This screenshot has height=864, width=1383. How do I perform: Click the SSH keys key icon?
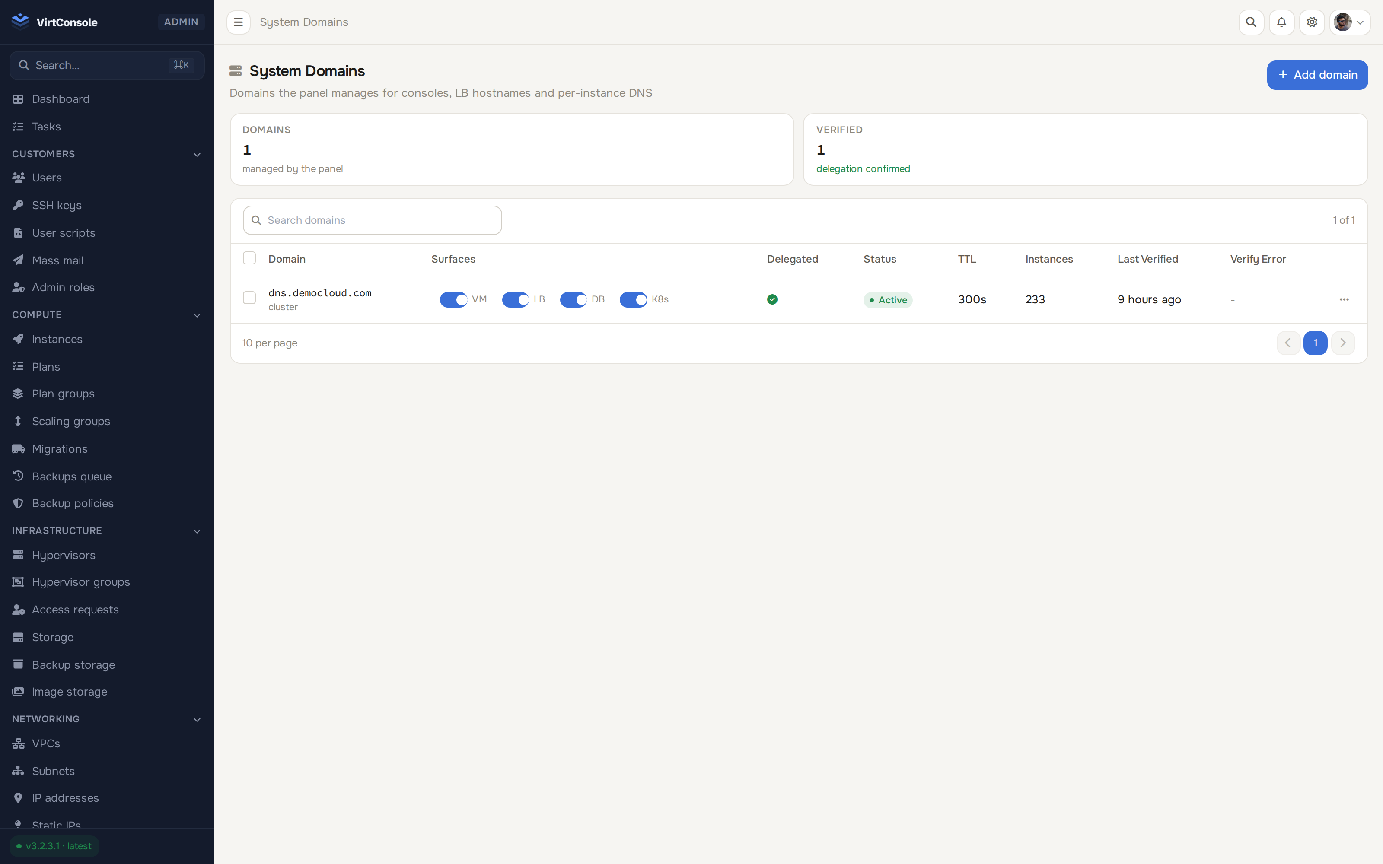[x=18, y=205]
